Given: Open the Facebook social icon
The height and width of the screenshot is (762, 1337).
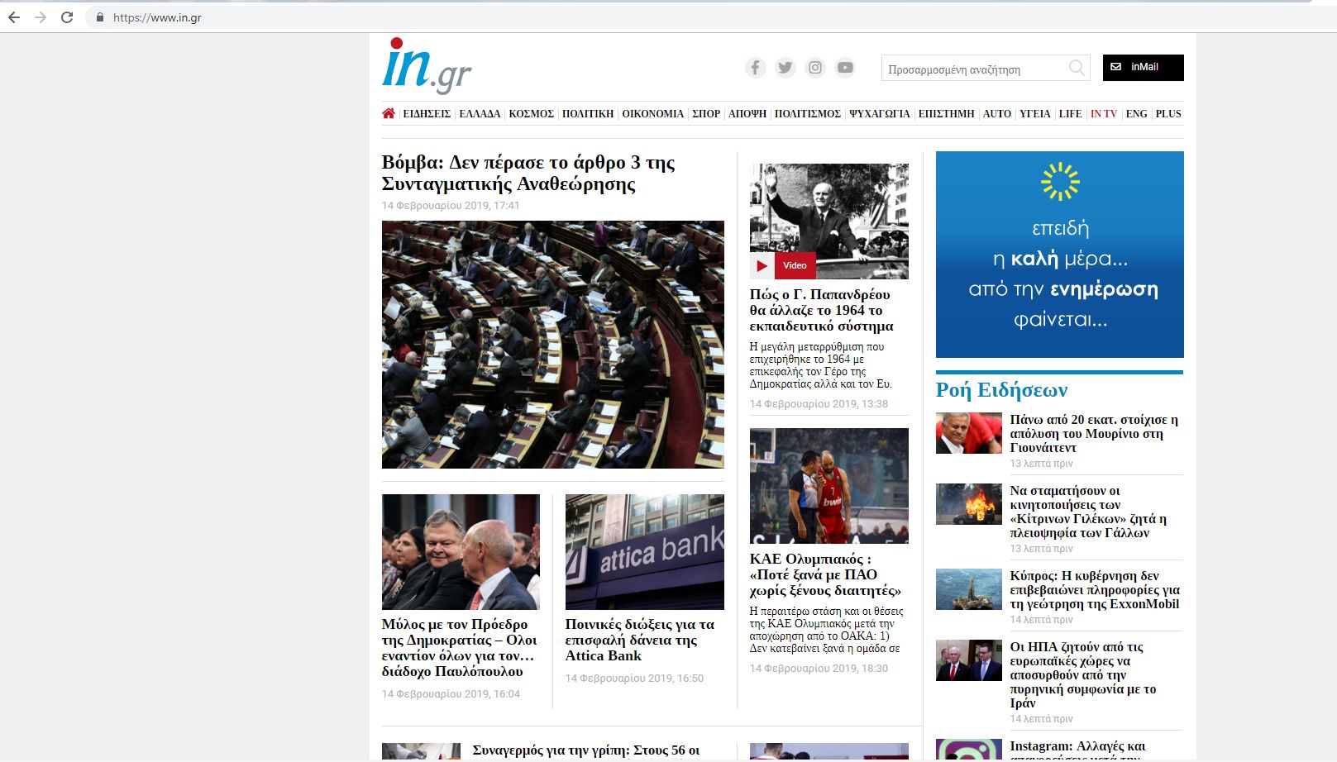Looking at the screenshot, I should (x=756, y=68).
